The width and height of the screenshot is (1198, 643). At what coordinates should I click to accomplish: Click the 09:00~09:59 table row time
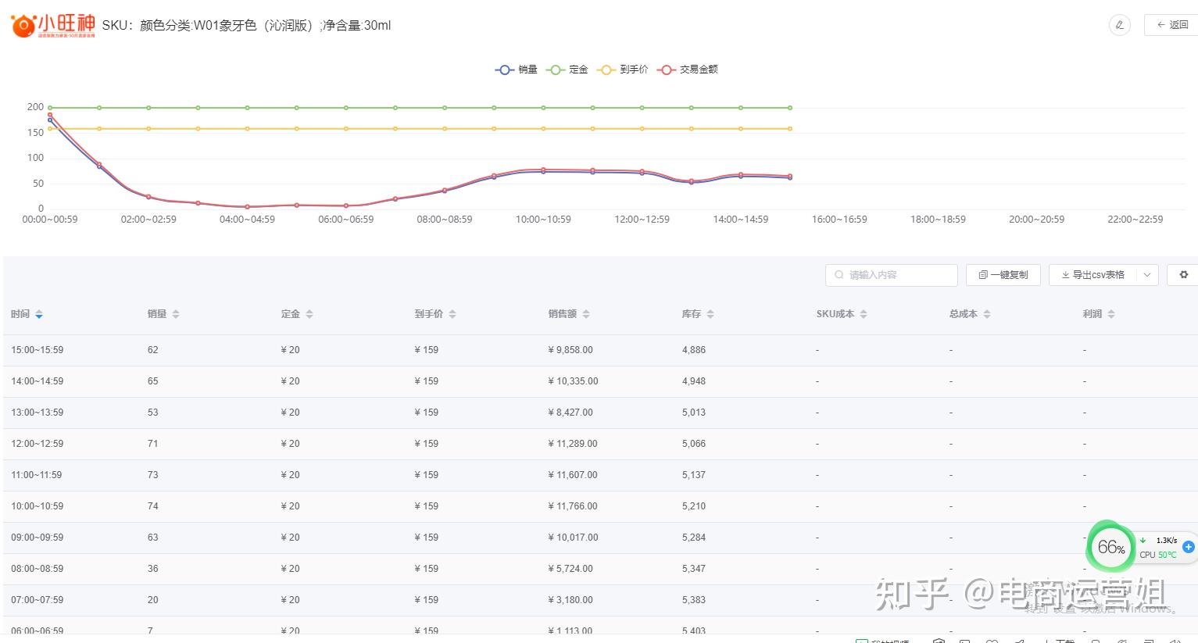(38, 538)
